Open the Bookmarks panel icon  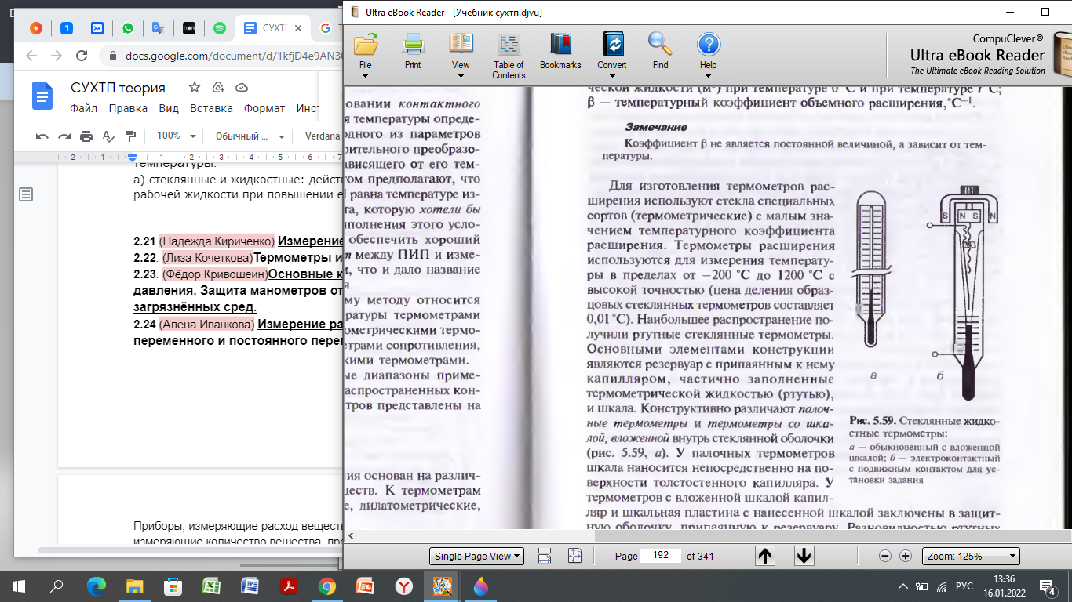560,51
